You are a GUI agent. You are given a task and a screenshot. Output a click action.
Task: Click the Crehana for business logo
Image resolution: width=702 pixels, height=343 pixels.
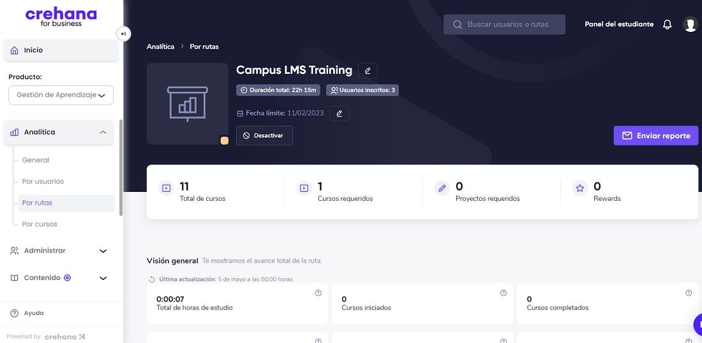pyautogui.click(x=61, y=17)
